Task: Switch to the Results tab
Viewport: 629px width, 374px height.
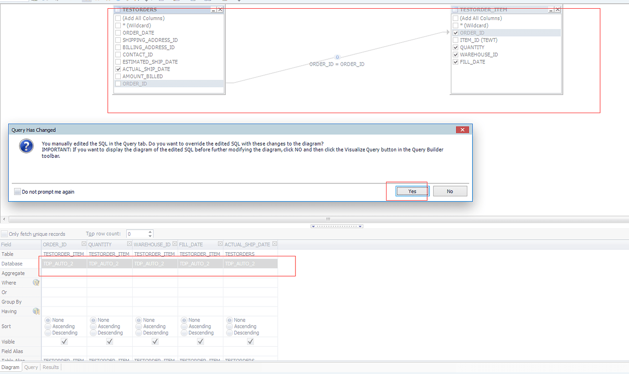Action: pos(50,367)
